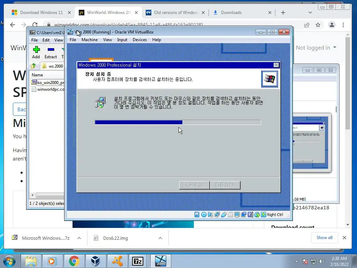Click the optical disk icon in VirtualBox status bar
357x268 pixels.
click(x=204, y=215)
